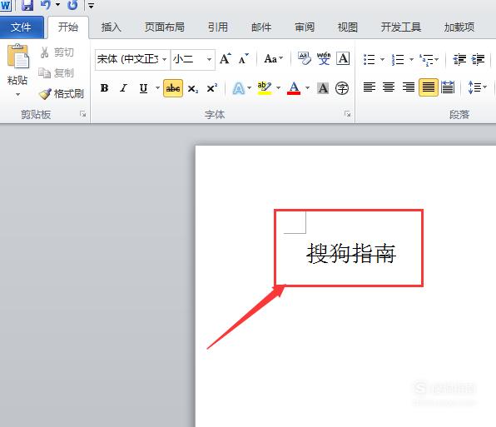Open the Change Case Aa dropdown

tap(274, 59)
